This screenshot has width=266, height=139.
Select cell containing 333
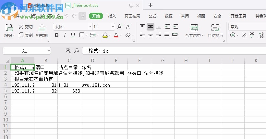[x=69, y=91]
